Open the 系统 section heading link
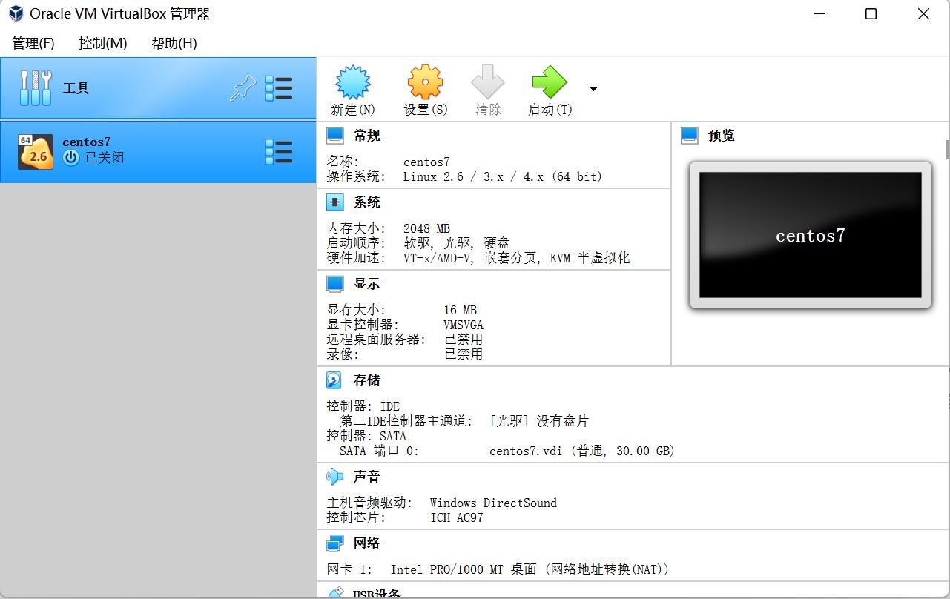The width and height of the screenshot is (950, 599). click(367, 202)
